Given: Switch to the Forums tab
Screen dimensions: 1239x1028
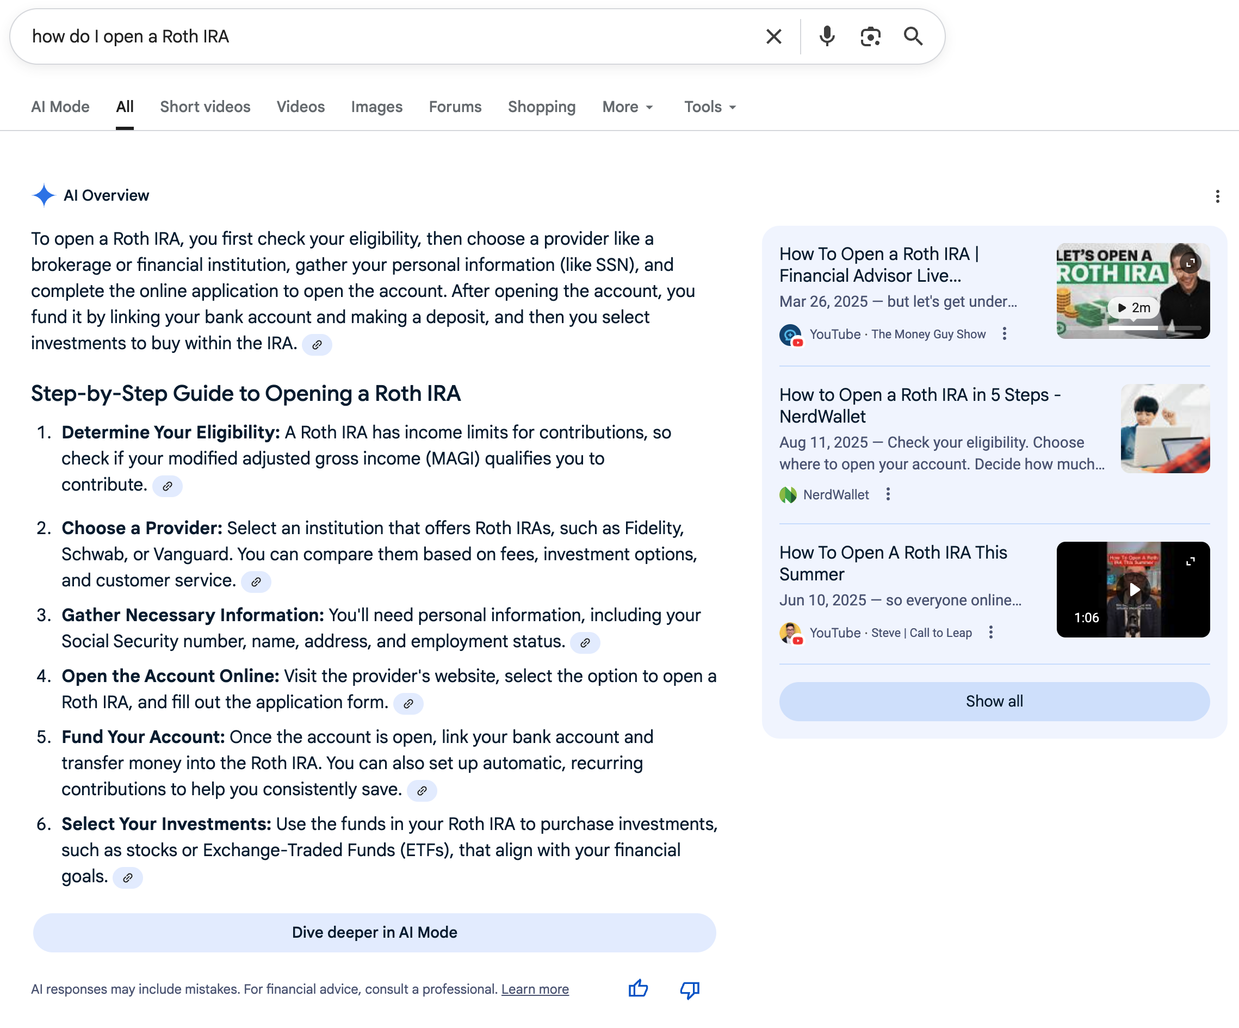Looking at the screenshot, I should pyautogui.click(x=455, y=107).
